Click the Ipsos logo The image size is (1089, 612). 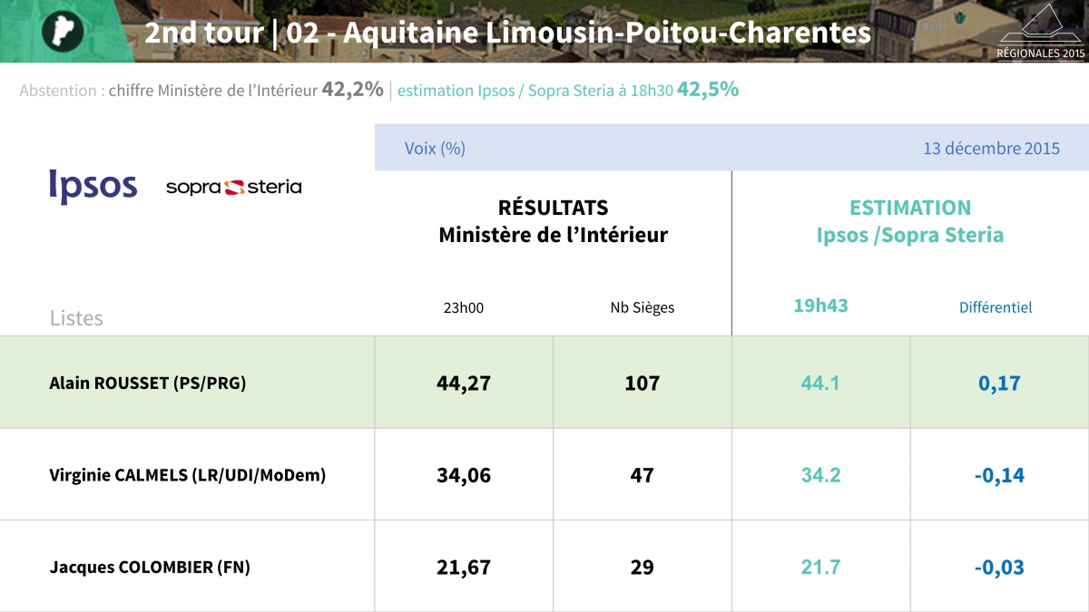coord(93,186)
